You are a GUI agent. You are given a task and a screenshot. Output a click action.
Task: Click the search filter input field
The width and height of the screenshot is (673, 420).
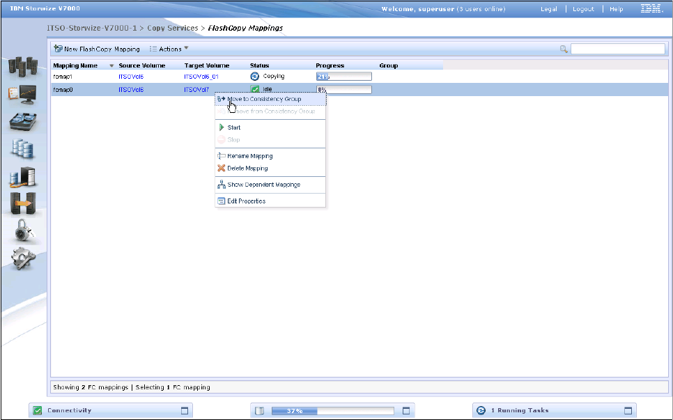618,49
